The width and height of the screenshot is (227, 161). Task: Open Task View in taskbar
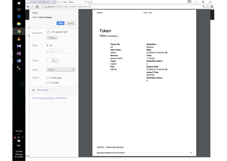[x=19, y=9]
